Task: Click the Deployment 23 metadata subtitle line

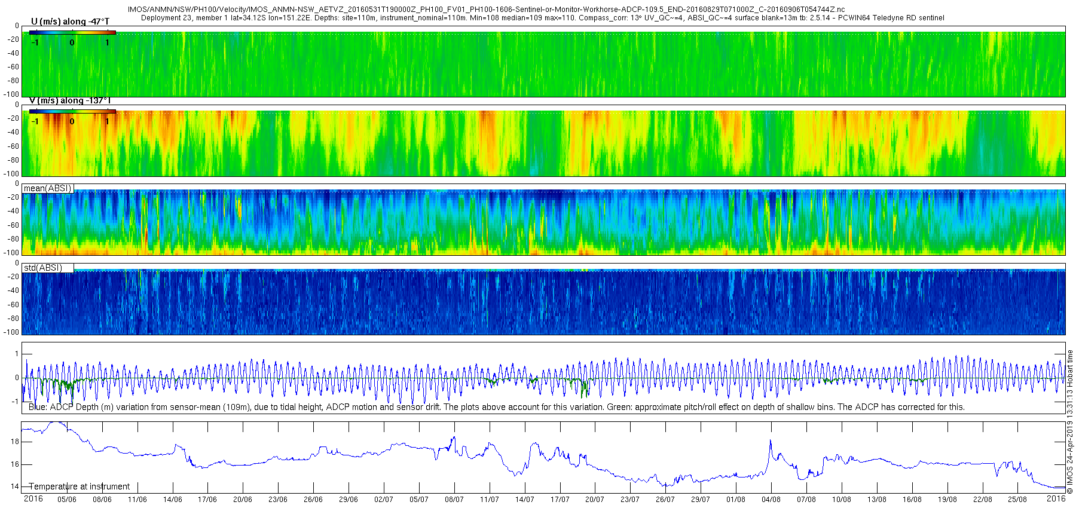Action: 542,18
